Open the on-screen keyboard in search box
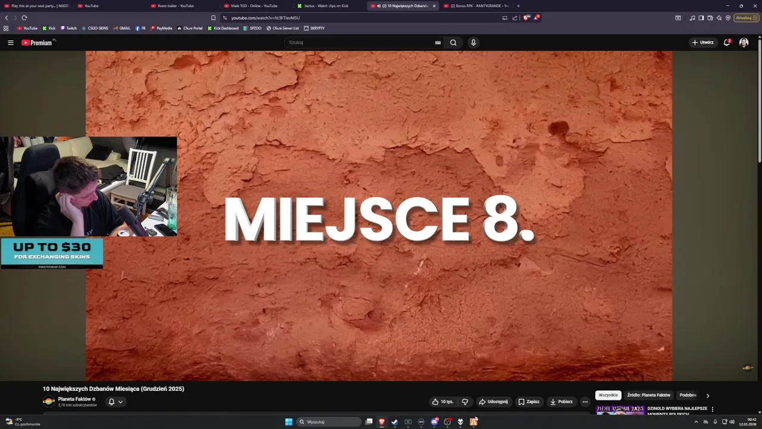Screen dimensions: 762x429 pos(438,42)
